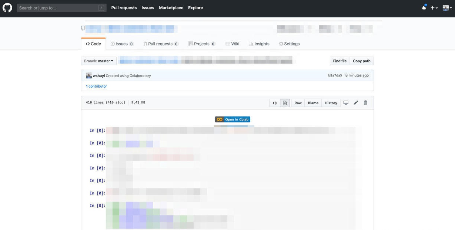Viewport: 455px width, 230px height.
Task: Click the Find file button
Action: 339,61
